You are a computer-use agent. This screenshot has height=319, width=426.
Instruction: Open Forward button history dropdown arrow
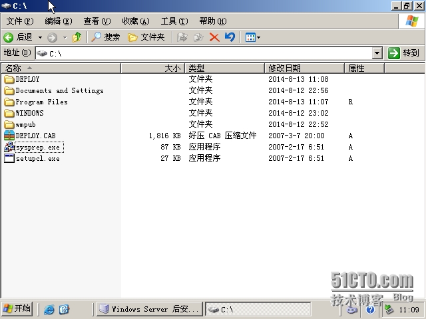(65, 37)
